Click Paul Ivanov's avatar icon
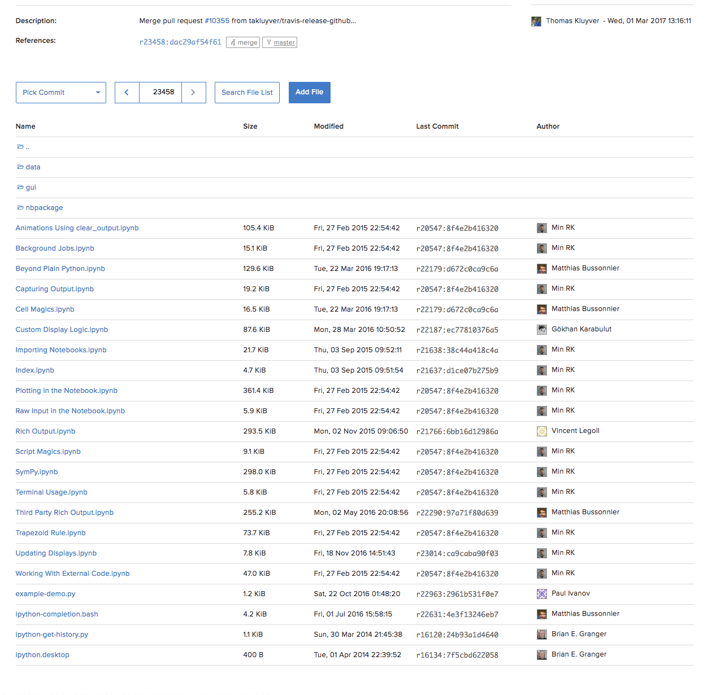 (541, 594)
